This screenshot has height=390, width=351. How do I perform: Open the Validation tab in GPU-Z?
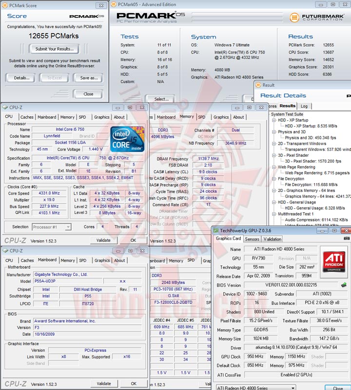coord(273,239)
